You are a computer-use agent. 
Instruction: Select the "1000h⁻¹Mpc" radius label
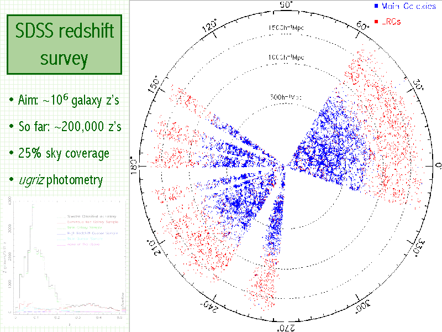click(x=286, y=58)
